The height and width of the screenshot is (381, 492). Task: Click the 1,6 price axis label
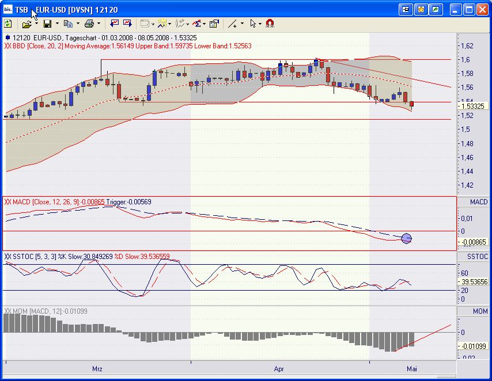point(465,60)
